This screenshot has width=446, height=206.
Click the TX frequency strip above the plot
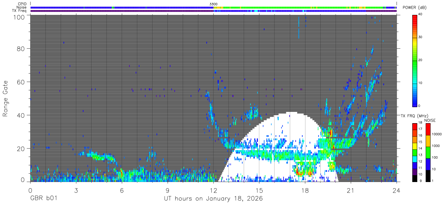(213, 11)
